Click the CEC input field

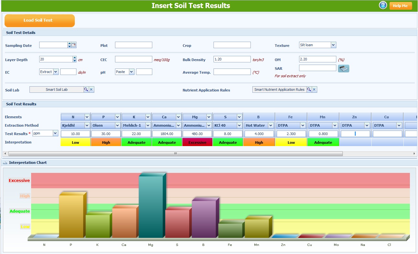click(134, 59)
